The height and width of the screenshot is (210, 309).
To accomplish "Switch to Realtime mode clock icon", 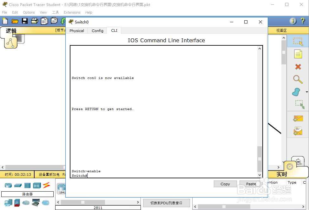I will (290, 167).
